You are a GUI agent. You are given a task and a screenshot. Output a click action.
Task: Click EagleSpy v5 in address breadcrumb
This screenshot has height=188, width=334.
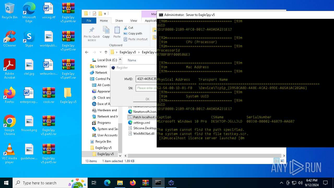click(x=128, y=52)
